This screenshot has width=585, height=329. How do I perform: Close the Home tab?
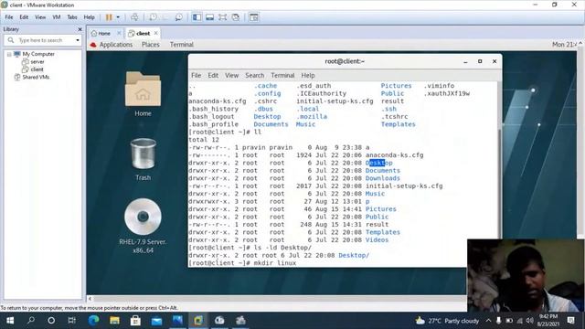coord(119,33)
